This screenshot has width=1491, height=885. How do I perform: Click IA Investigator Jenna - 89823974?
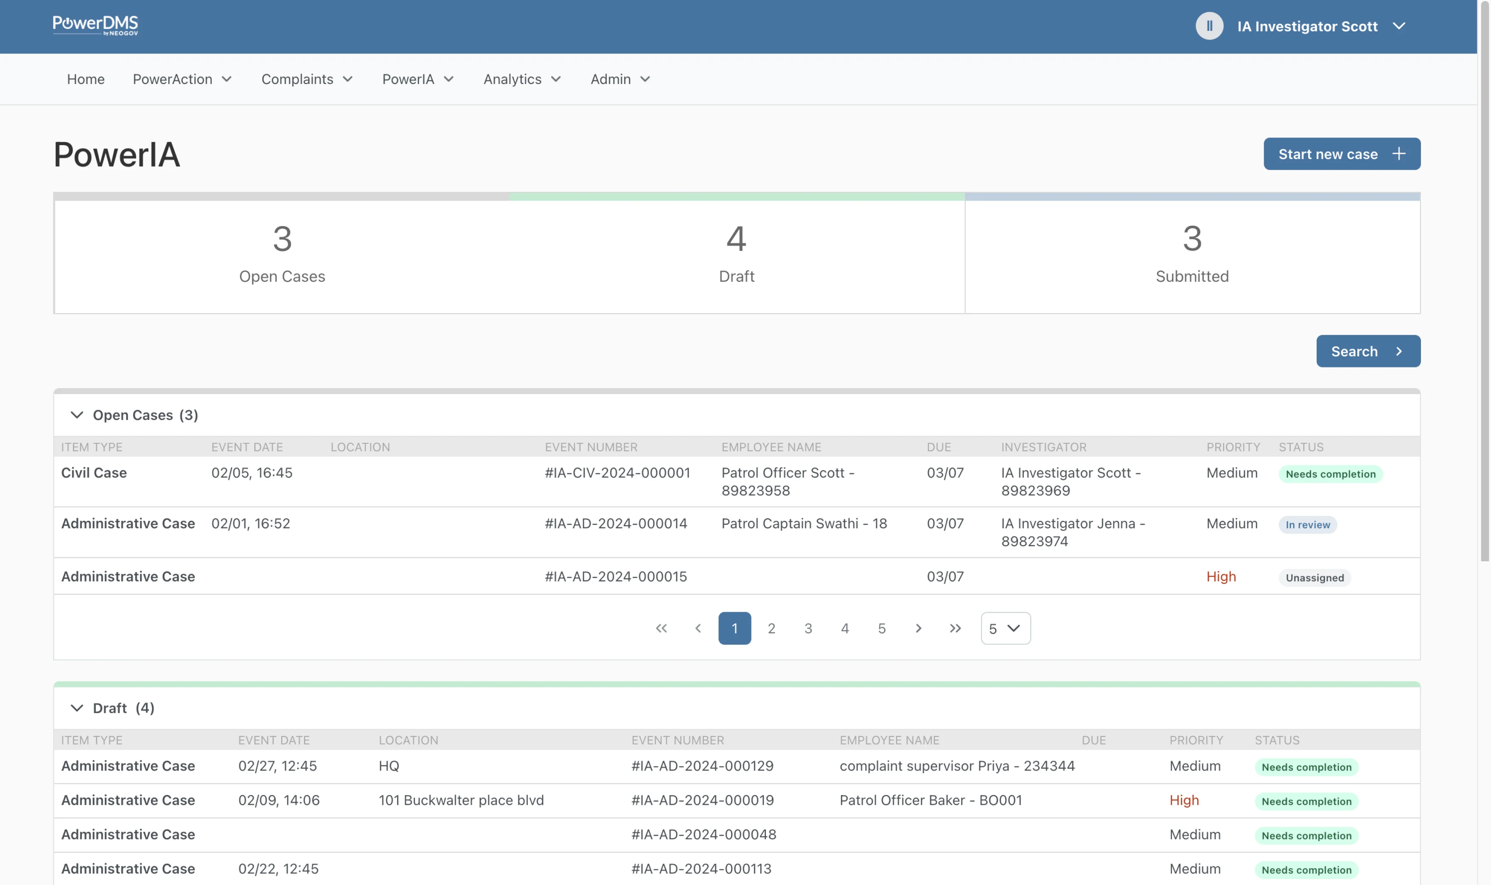point(1073,532)
